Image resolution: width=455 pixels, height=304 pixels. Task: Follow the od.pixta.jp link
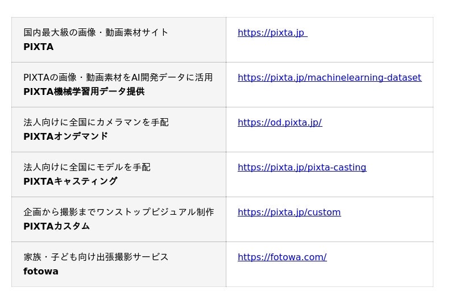tap(279, 122)
